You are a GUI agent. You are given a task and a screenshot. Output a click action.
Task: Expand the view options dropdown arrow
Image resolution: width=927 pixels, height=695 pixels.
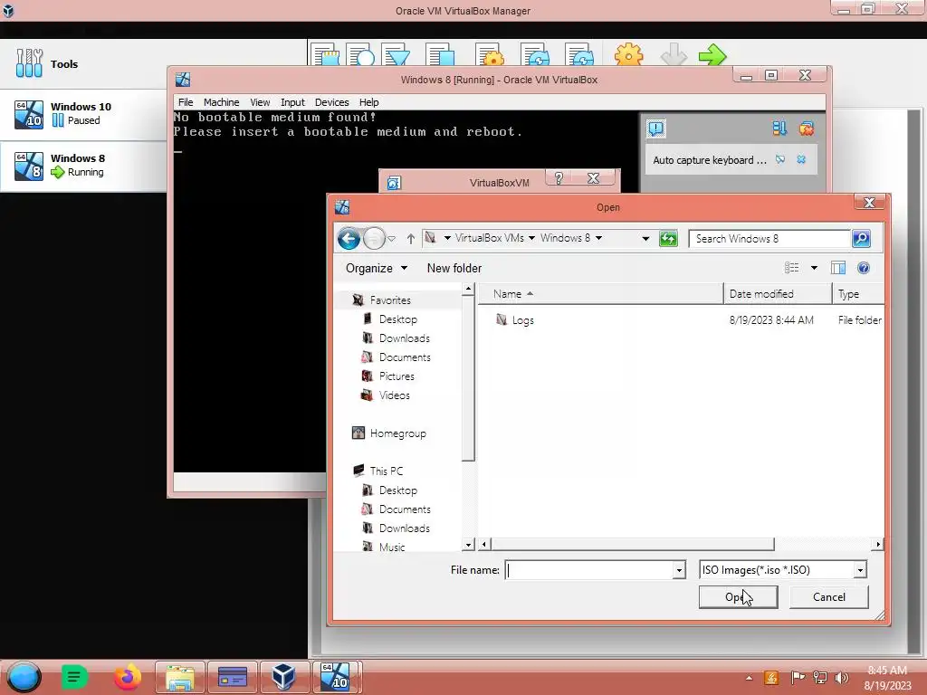point(814,268)
